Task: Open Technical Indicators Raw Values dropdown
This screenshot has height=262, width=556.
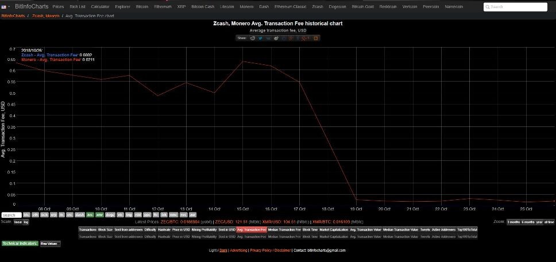Action: [x=50, y=244]
